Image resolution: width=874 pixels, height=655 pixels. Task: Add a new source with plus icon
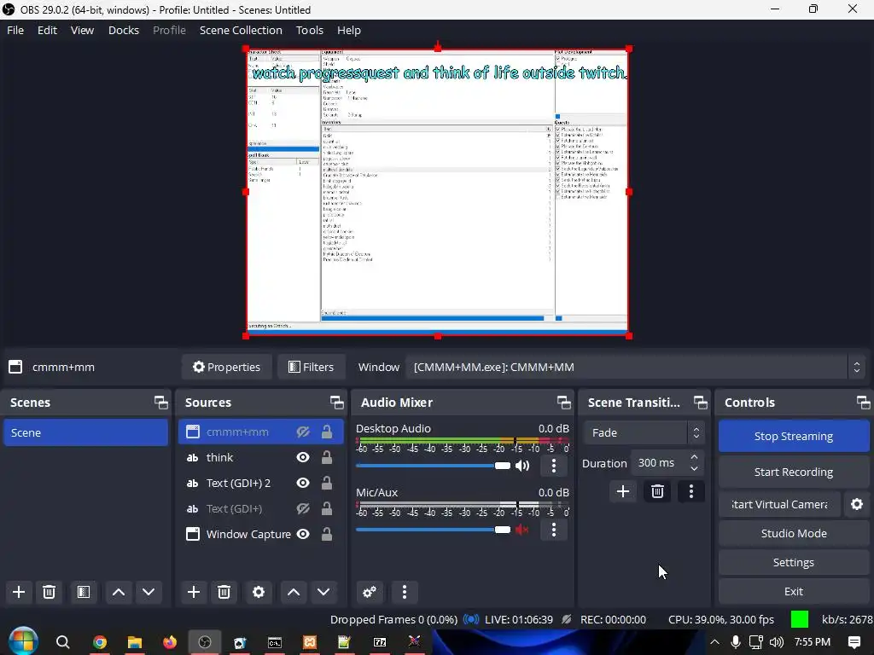tap(194, 592)
